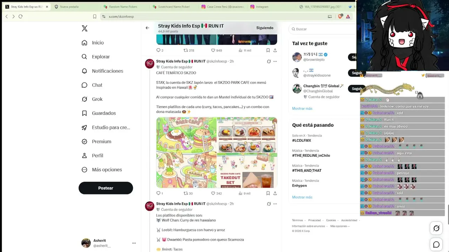Viewport: 449px width, 252px height.
Task: Open the Términos footer link
Action: tap(297, 220)
